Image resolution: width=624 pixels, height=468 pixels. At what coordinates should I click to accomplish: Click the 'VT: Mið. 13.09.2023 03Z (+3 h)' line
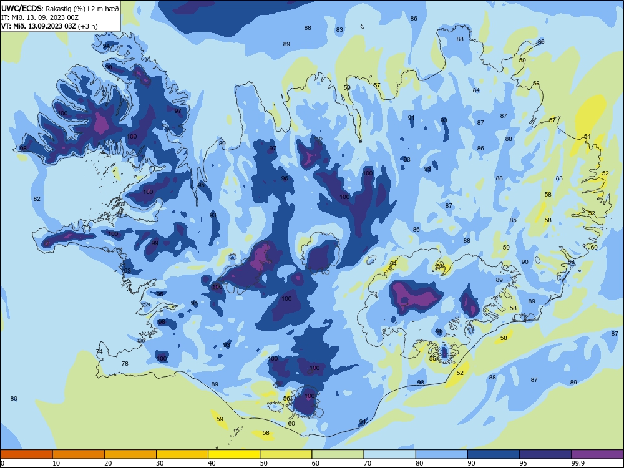click(x=49, y=26)
